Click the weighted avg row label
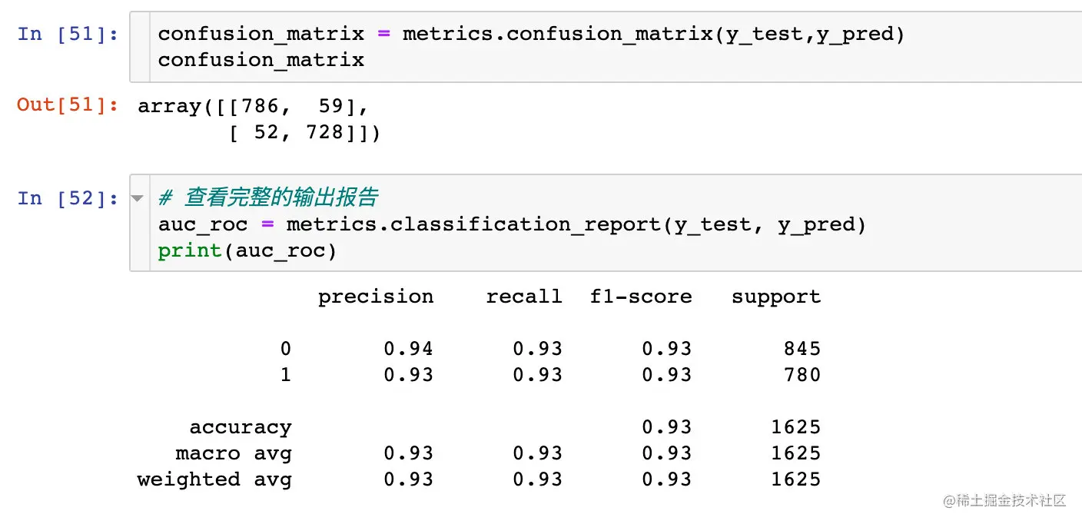The height and width of the screenshot is (524, 1082). point(214,479)
